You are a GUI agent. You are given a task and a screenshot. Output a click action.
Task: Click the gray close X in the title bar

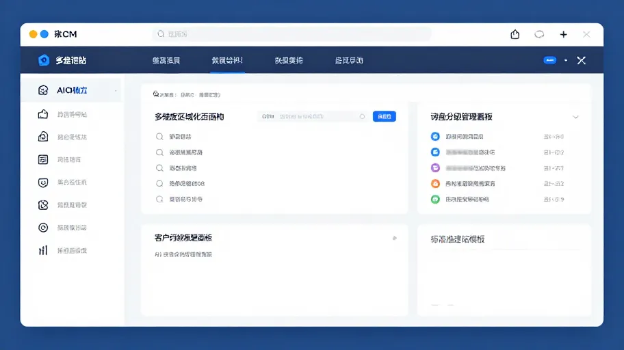pyautogui.click(x=586, y=34)
